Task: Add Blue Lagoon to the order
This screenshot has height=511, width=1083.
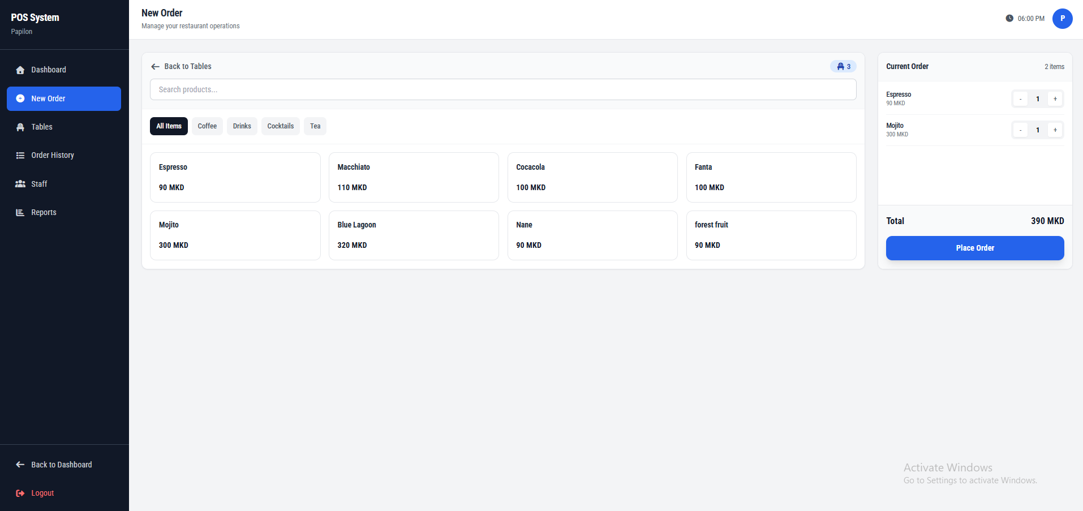Action: 414,235
